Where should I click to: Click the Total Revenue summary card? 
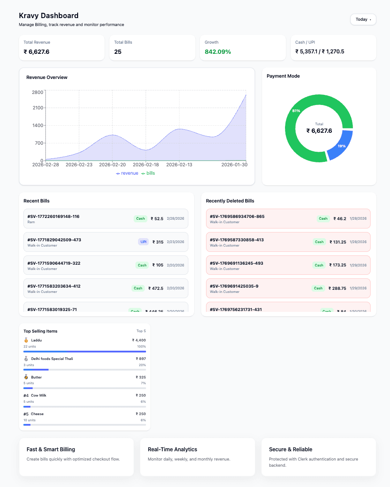point(64,48)
